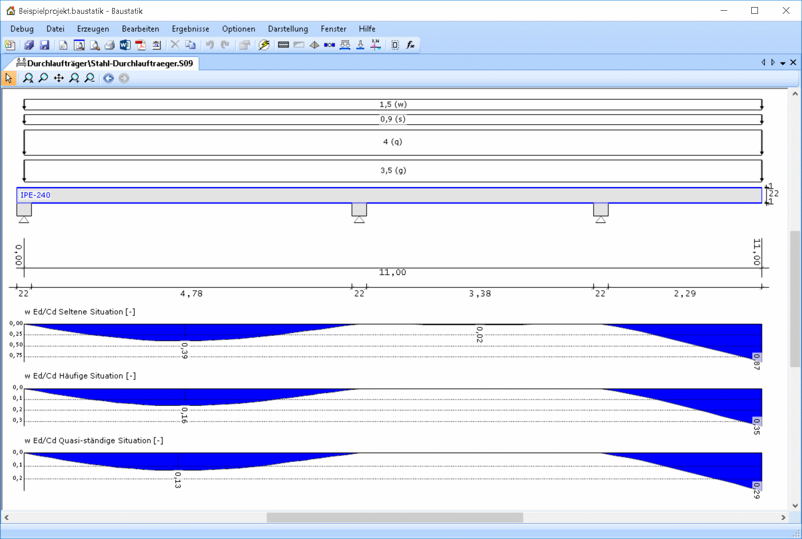Run calculation with lightning bolt icon

click(264, 45)
